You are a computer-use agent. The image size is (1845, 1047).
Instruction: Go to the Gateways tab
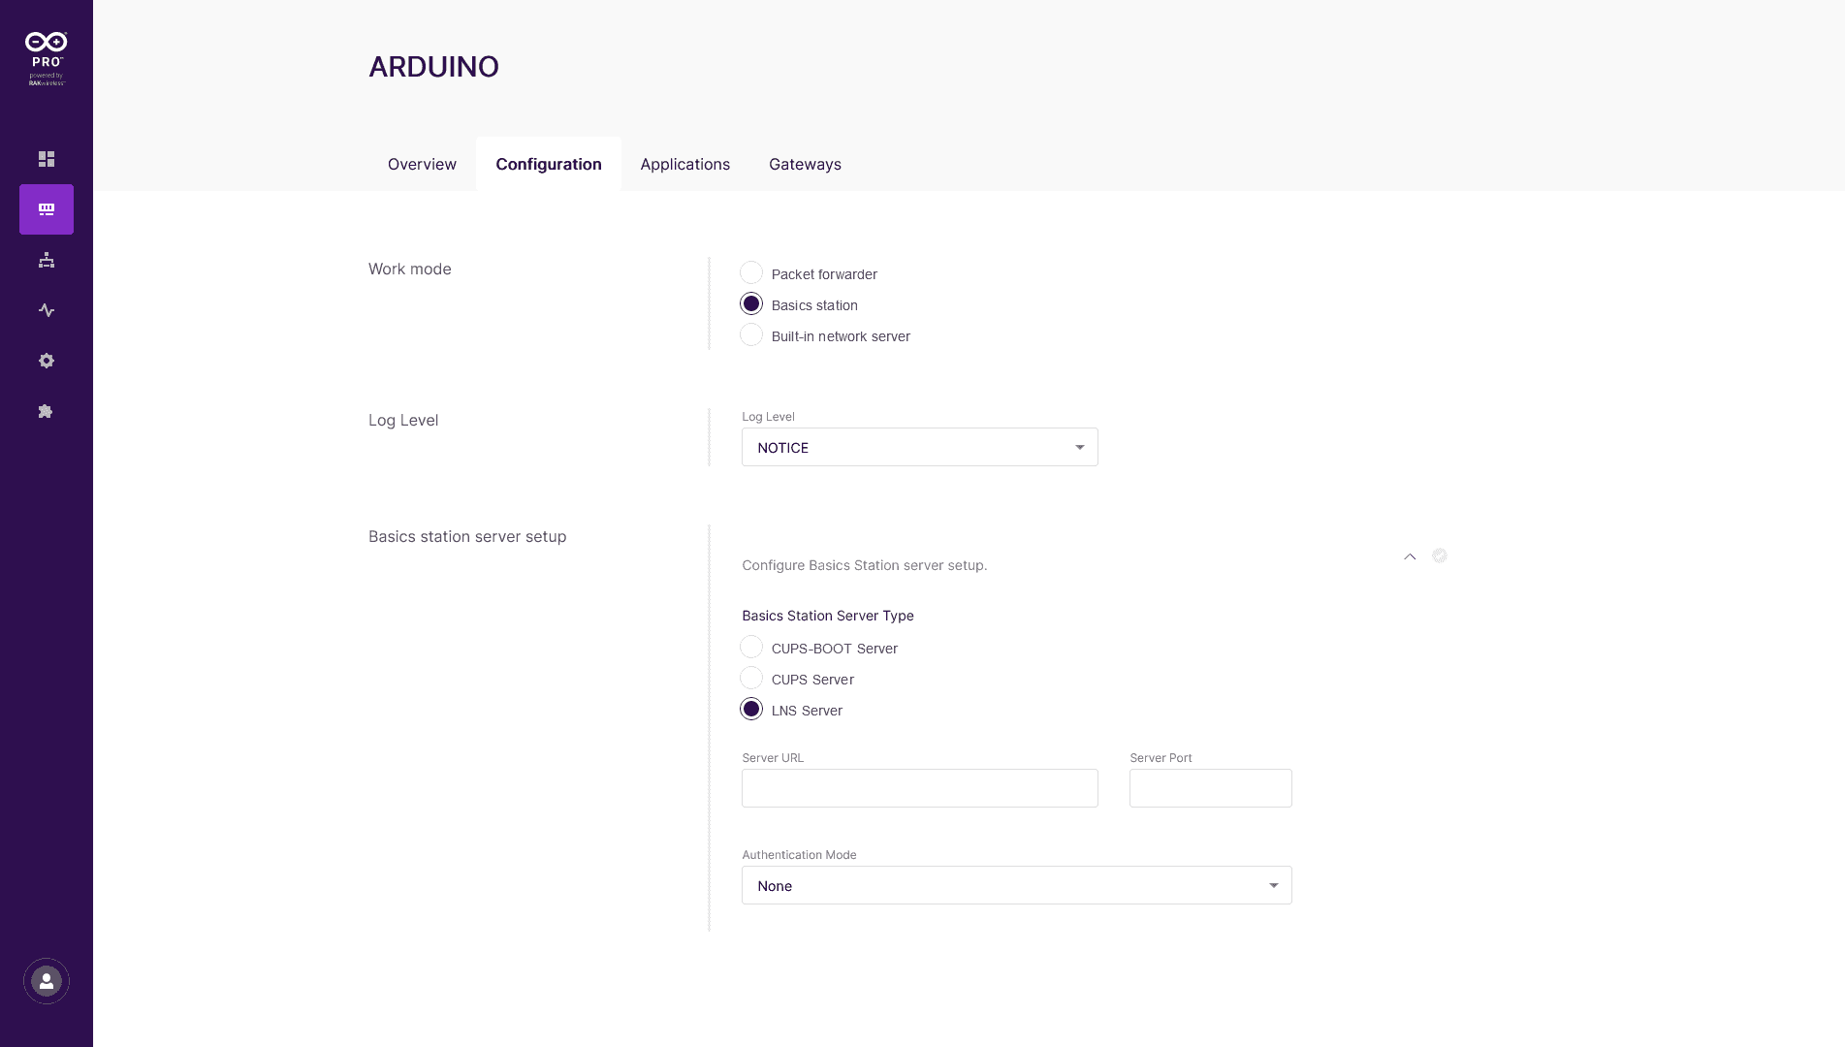coord(805,164)
